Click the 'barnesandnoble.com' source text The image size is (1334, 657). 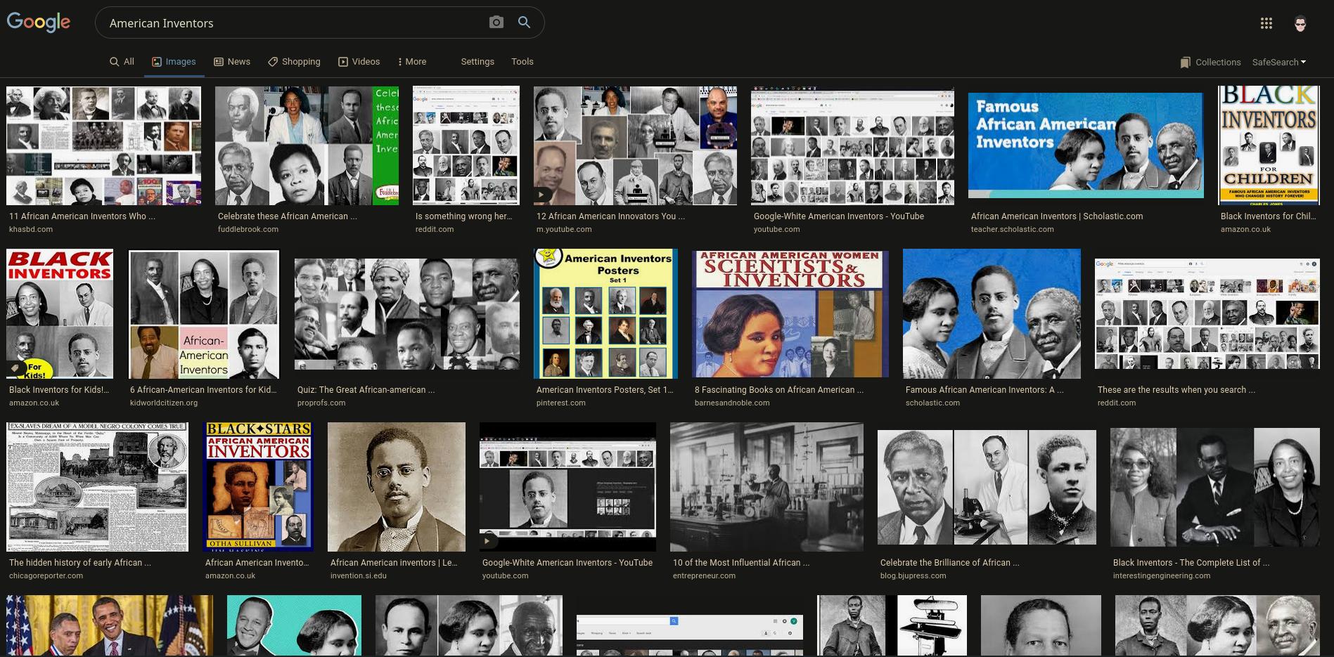[732, 403]
